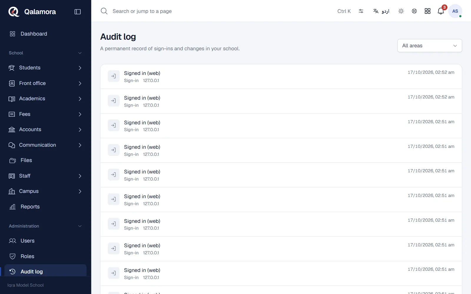Expand the Staff menu
This screenshot has width=471, height=294.
click(x=46, y=176)
